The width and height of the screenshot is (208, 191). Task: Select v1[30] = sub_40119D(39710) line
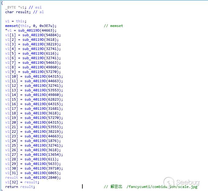34,168
